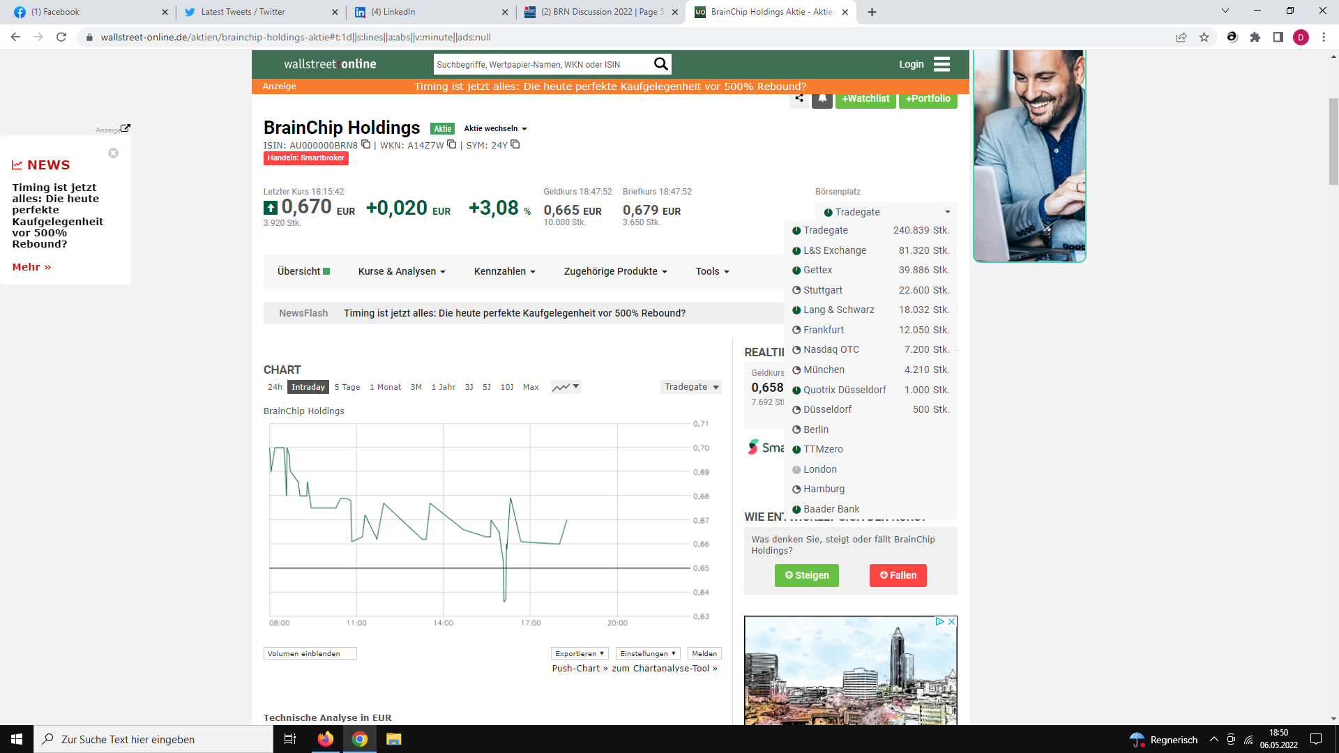Click the search magnifier icon
The width and height of the screenshot is (1339, 753).
pos(660,64)
